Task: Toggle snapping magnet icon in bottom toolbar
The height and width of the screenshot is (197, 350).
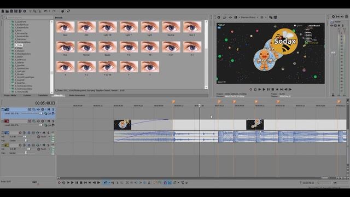Action: (165, 183)
